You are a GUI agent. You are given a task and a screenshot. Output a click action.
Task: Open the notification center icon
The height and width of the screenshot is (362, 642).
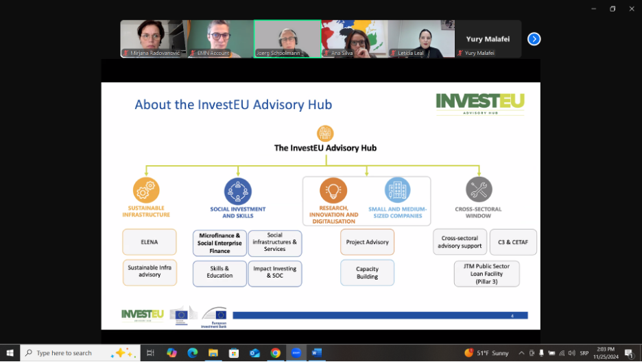pyautogui.click(x=628, y=353)
